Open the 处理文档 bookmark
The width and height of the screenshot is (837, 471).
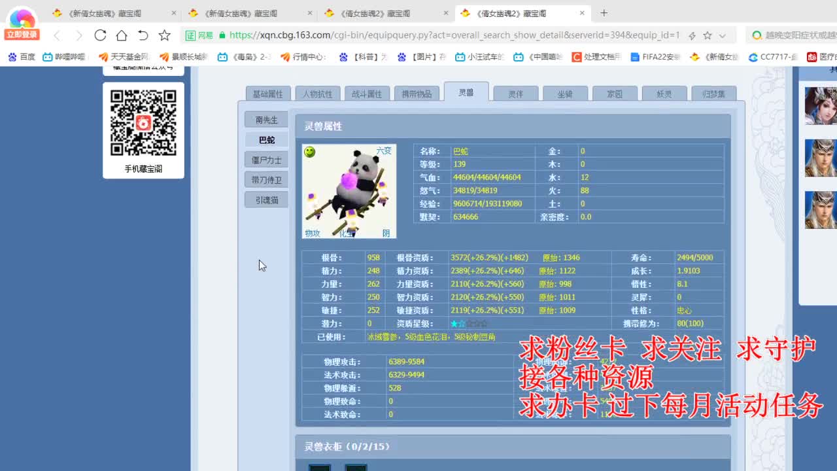point(596,57)
